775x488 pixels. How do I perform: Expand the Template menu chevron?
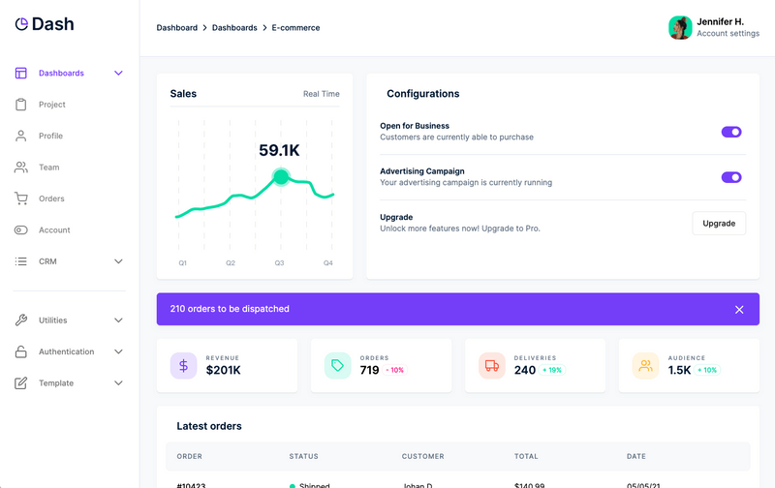(118, 382)
